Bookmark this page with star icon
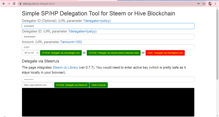The image size is (219, 117). 204,4
